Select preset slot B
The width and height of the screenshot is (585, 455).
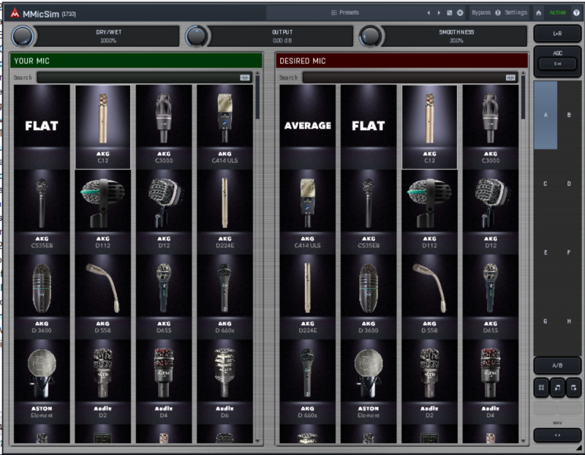[569, 115]
